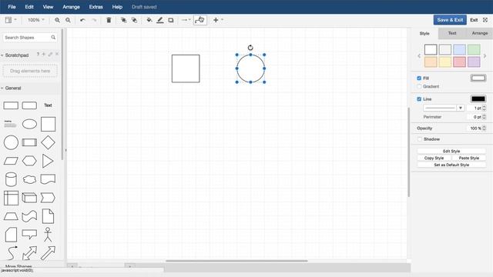Edit the Scratchpad with pencil icon
The height and width of the screenshot is (277, 493).
50,54
